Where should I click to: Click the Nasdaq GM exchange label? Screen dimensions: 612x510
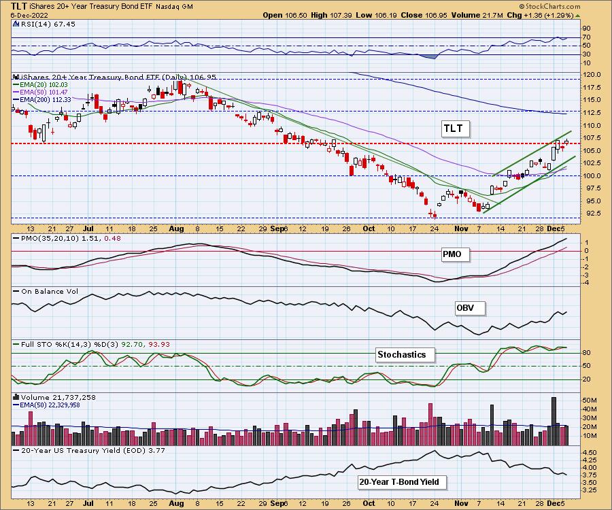coord(175,7)
